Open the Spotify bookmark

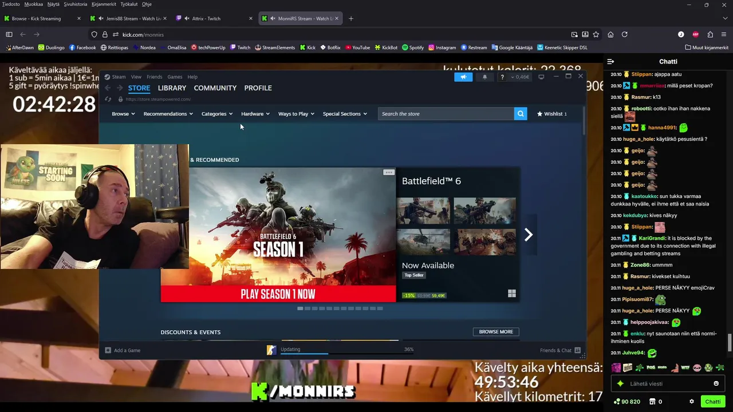click(x=412, y=47)
